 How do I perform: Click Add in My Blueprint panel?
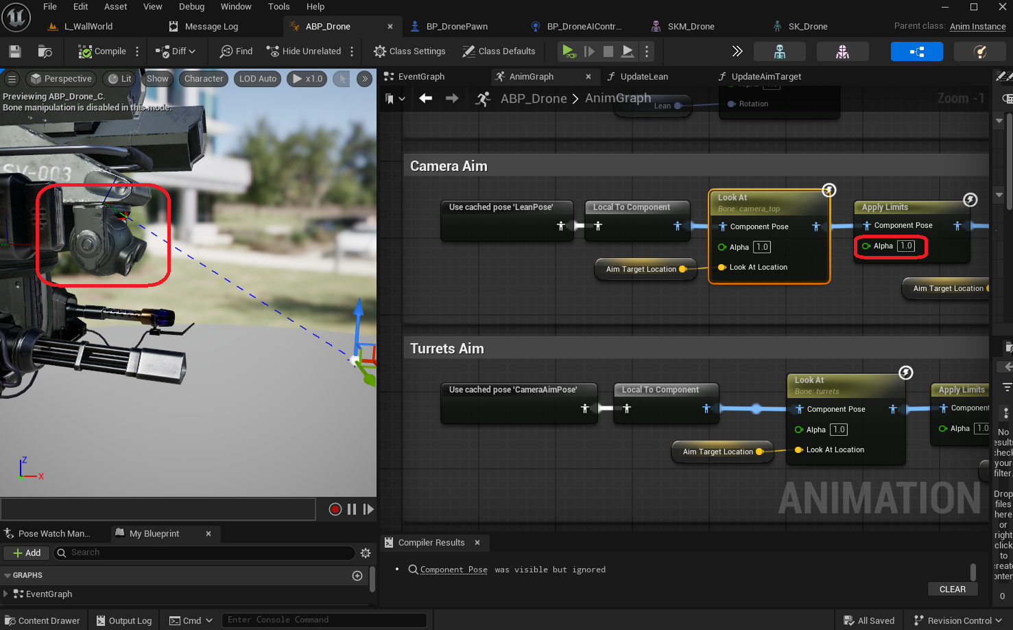27,553
